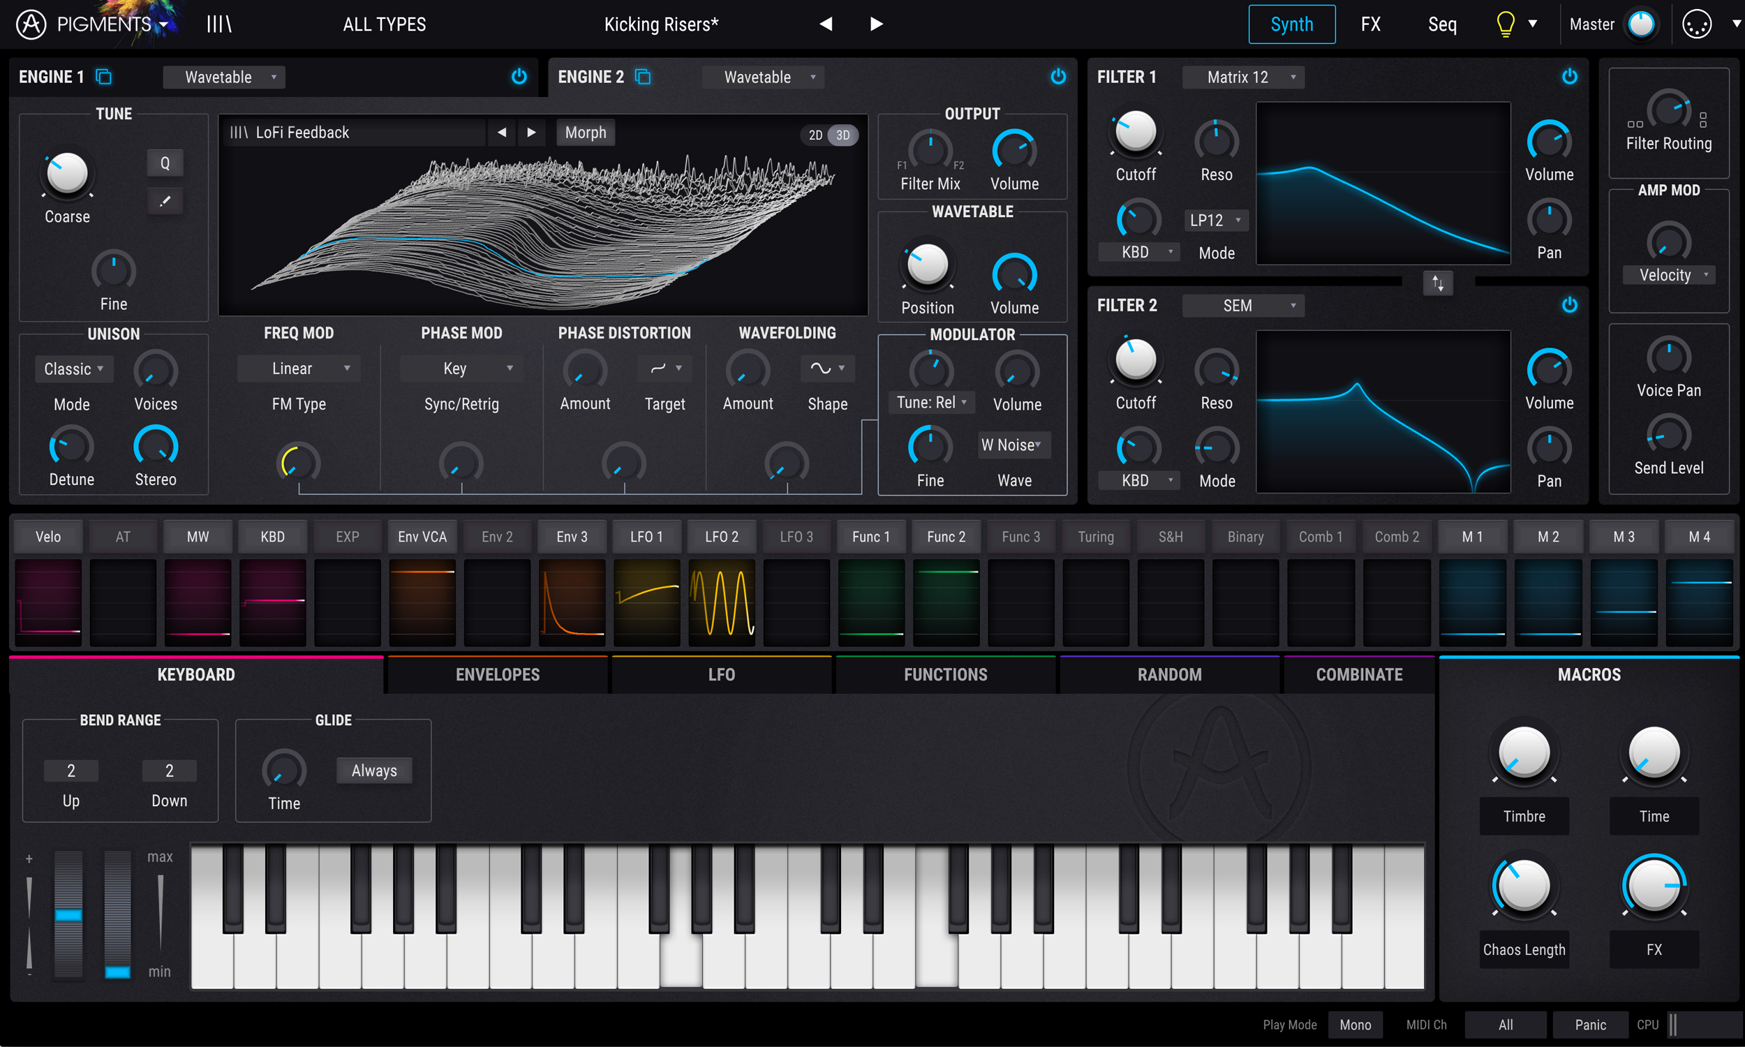Open the ENVELOPES modulation tab
The image size is (1745, 1047).
point(497,674)
